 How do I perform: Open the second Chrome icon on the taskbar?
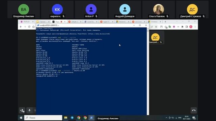tap(85, 118)
